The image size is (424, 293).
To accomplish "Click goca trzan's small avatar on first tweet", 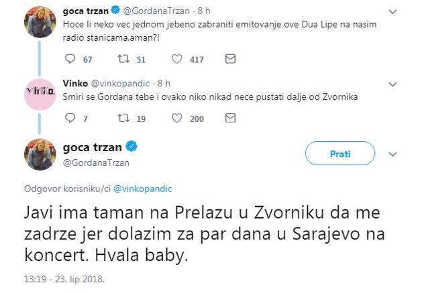I will tap(40, 21).
